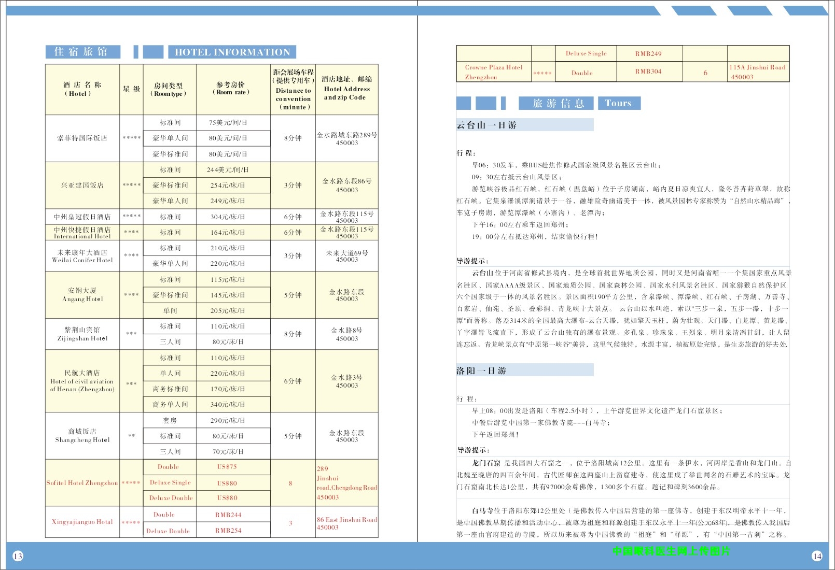Select the US$75 rate cell
The image size is (835, 570).
click(x=227, y=467)
